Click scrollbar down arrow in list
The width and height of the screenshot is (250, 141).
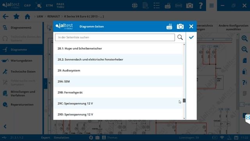tap(184, 118)
